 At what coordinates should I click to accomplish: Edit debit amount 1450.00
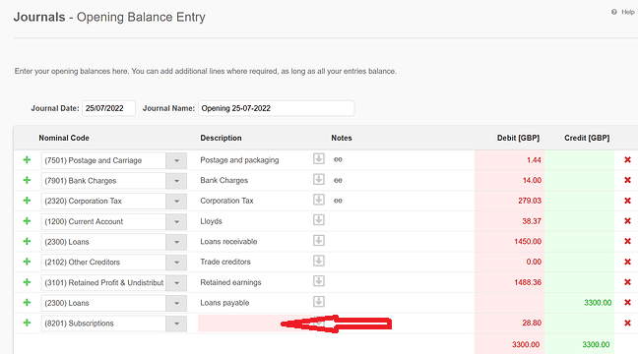coord(509,242)
